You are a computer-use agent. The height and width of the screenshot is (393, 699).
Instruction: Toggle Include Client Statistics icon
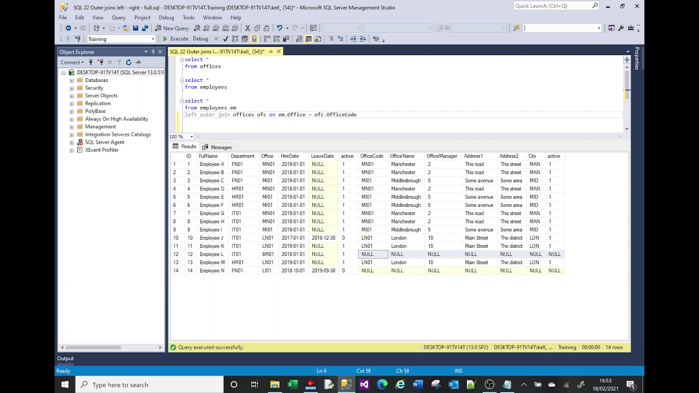(286, 39)
